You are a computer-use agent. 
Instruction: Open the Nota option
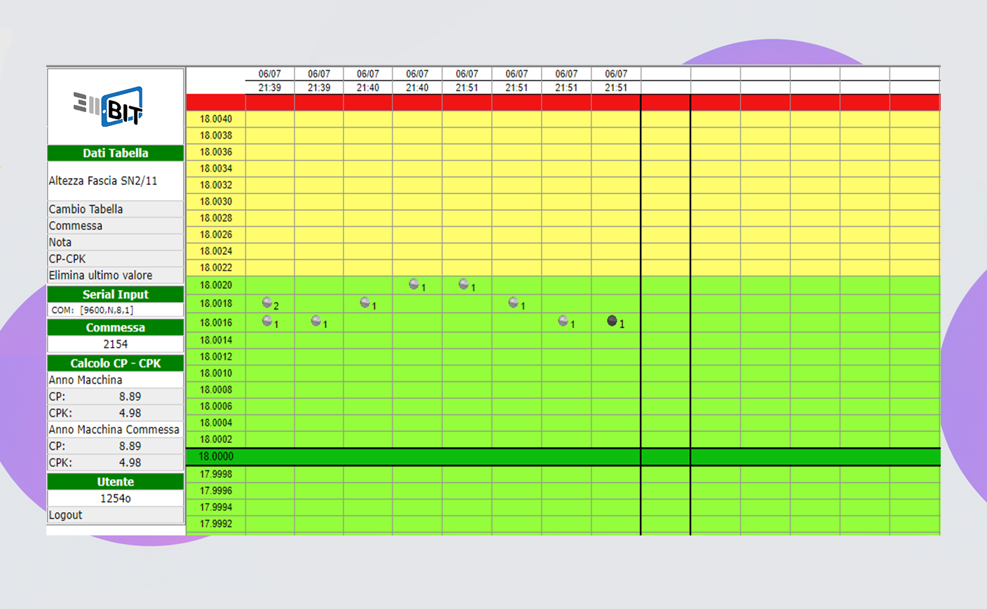click(116, 242)
